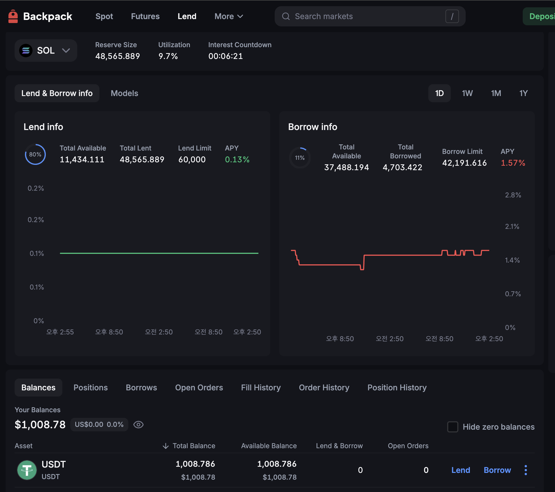Open the Borrows tab
The height and width of the screenshot is (492, 555).
tap(141, 388)
